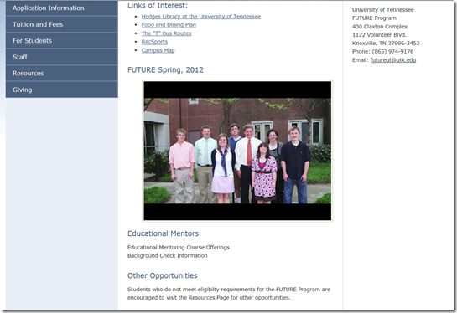Click the Other Opportunities heading
Image resolution: width=457 pixels, height=313 pixels.
(163, 275)
